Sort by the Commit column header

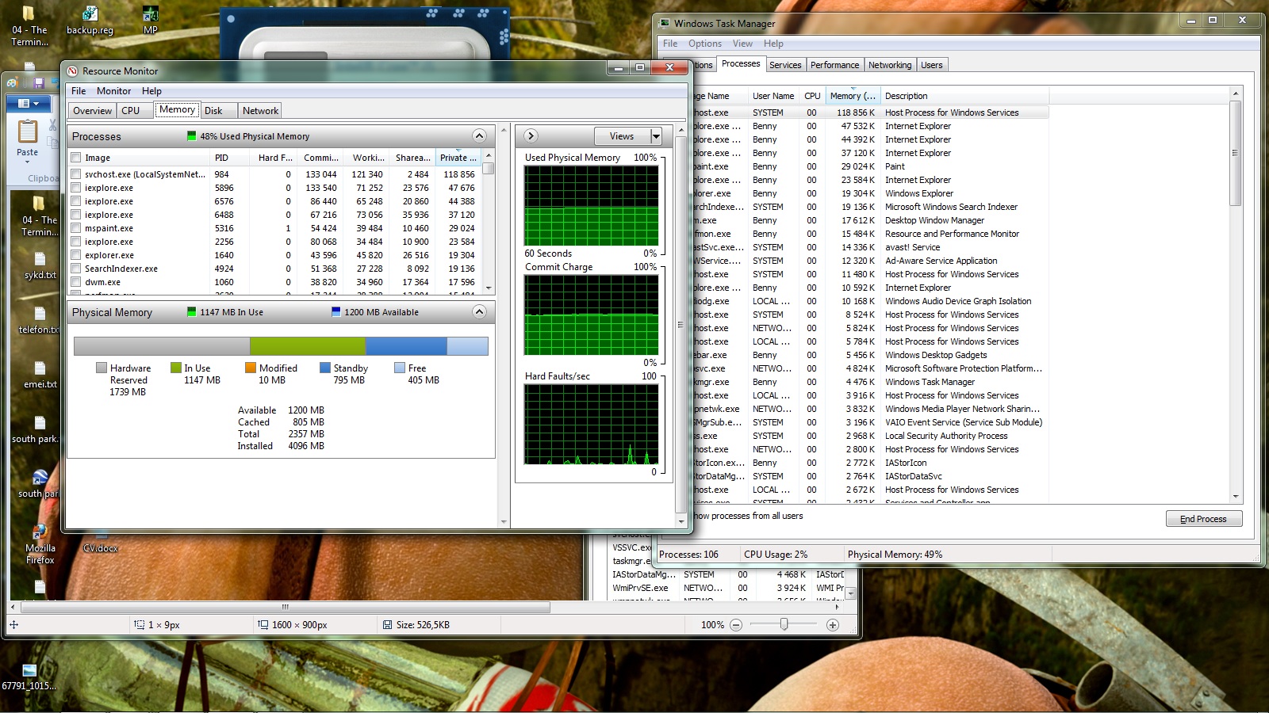(x=321, y=158)
